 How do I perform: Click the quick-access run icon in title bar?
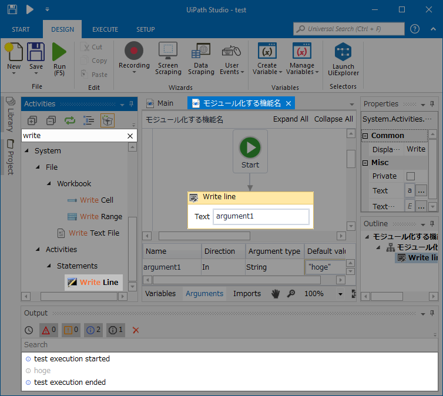coord(29,9)
